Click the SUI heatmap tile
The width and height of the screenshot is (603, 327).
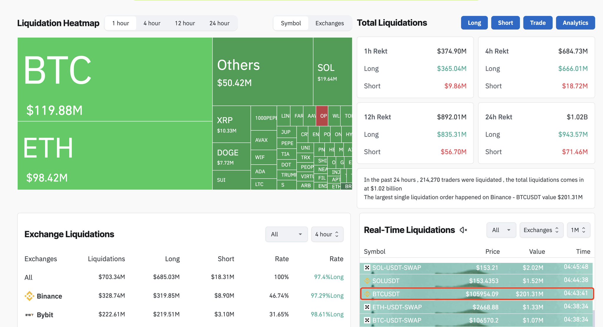tap(232, 180)
